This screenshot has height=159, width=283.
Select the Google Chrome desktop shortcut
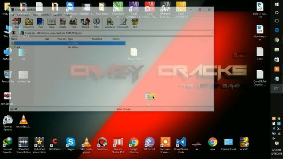tap(134, 145)
